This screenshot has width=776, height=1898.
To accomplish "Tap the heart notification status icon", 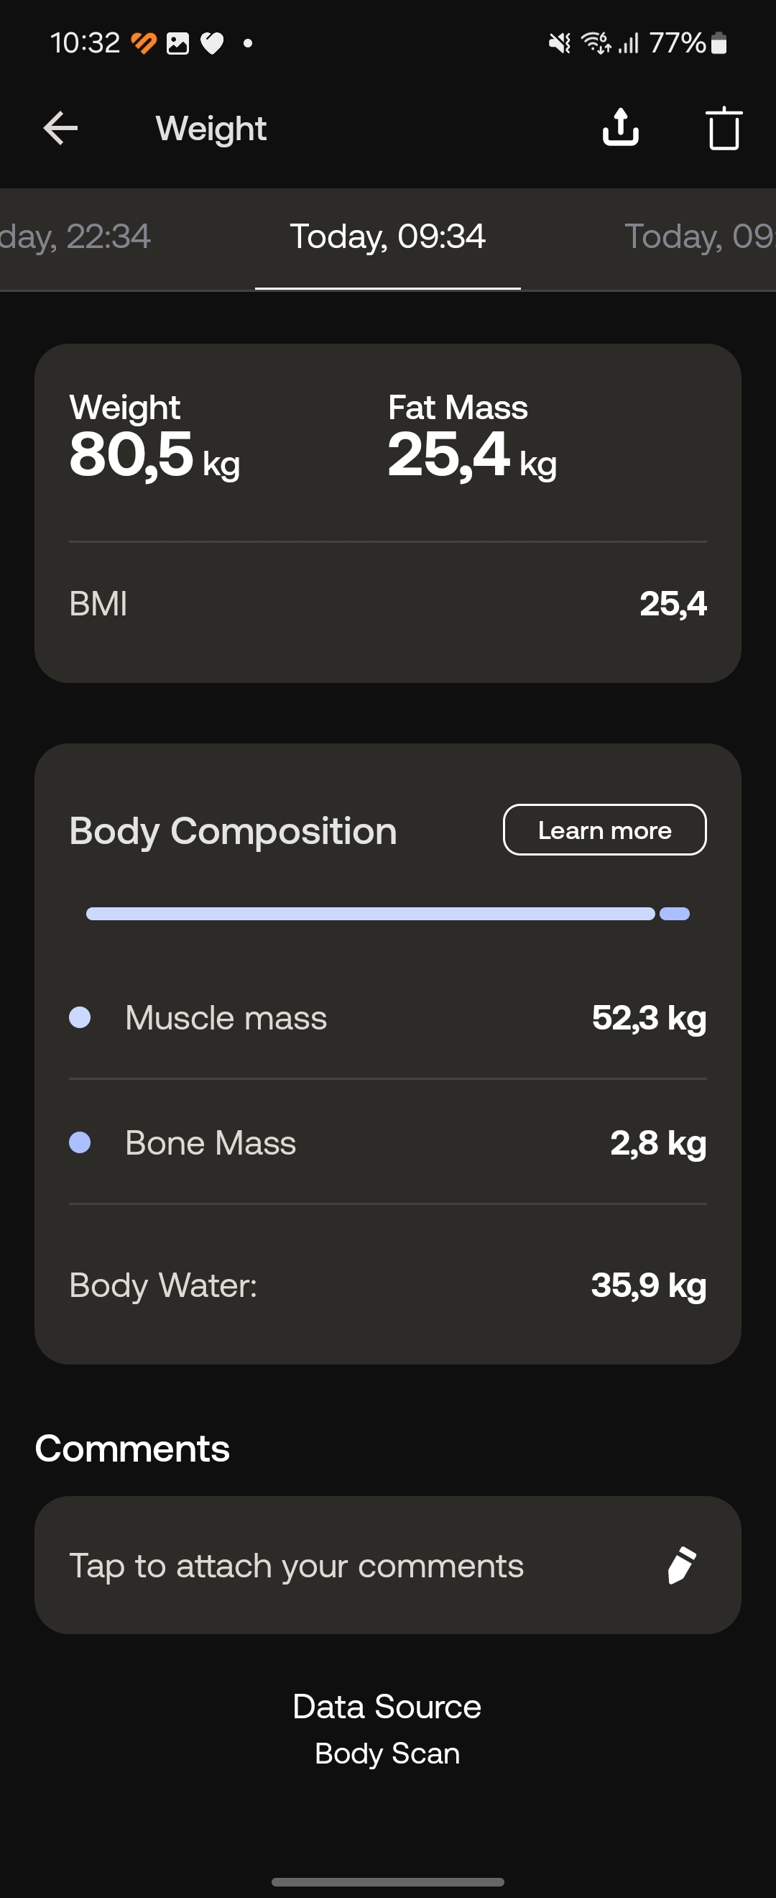I will tap(212, 43).
